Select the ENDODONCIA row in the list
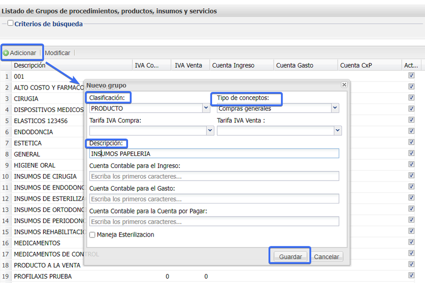The image size is (425, 283). point(33,132)
